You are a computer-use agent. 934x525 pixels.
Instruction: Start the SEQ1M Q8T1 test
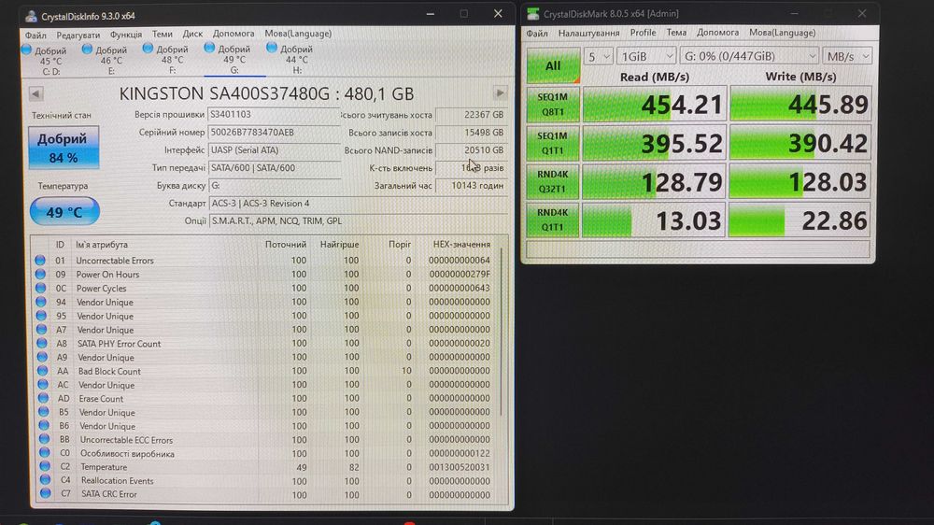click(x=552, y=105)
